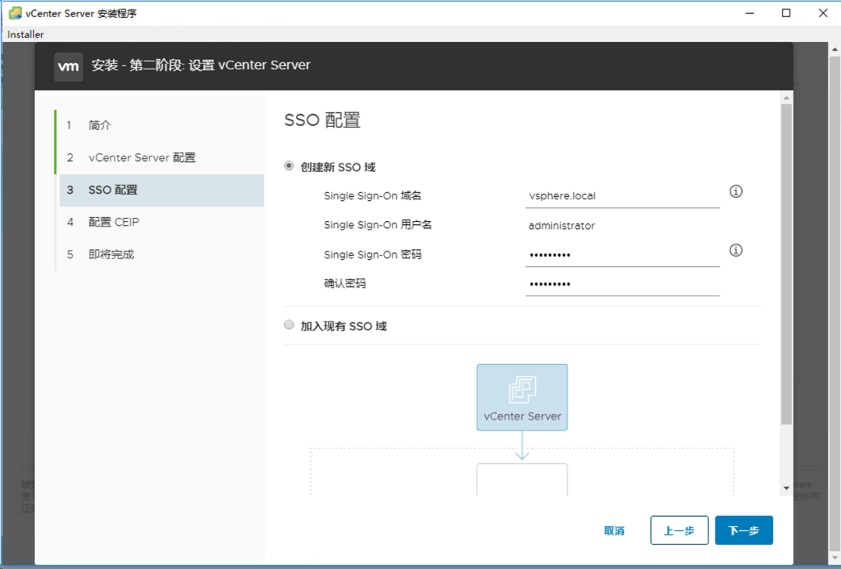The image size is (841, 569).
Task: Click the Single Sign-On 密码 password field
Action: tap(622, 255)
